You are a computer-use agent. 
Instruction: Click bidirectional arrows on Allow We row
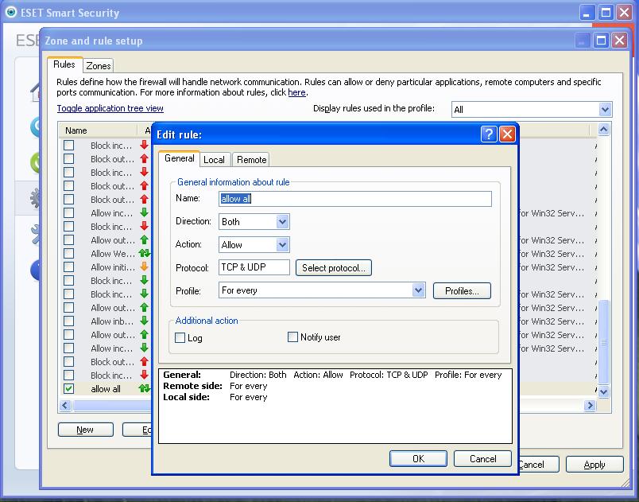145,253
